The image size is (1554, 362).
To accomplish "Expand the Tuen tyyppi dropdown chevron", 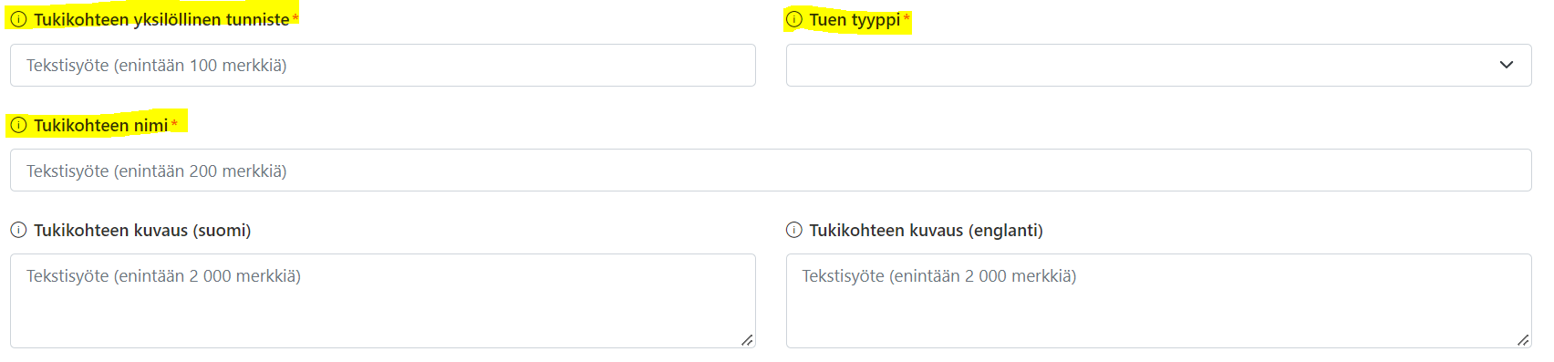I will [x=1507, y=65].
